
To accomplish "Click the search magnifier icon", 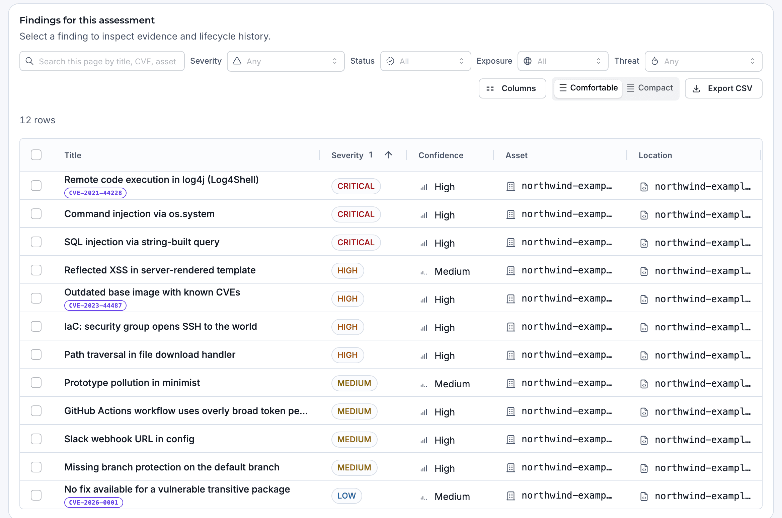I will pyautogui.click(x=29, y=61).
